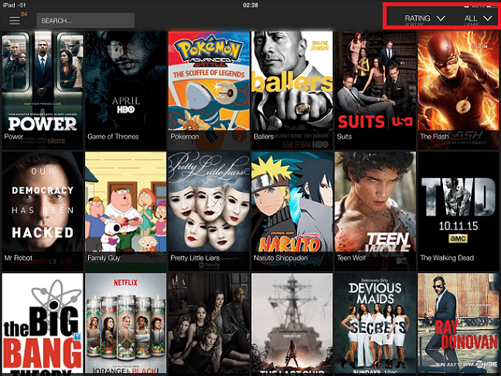
Task: Click the Search input field
Action: [x=85, y=20]
